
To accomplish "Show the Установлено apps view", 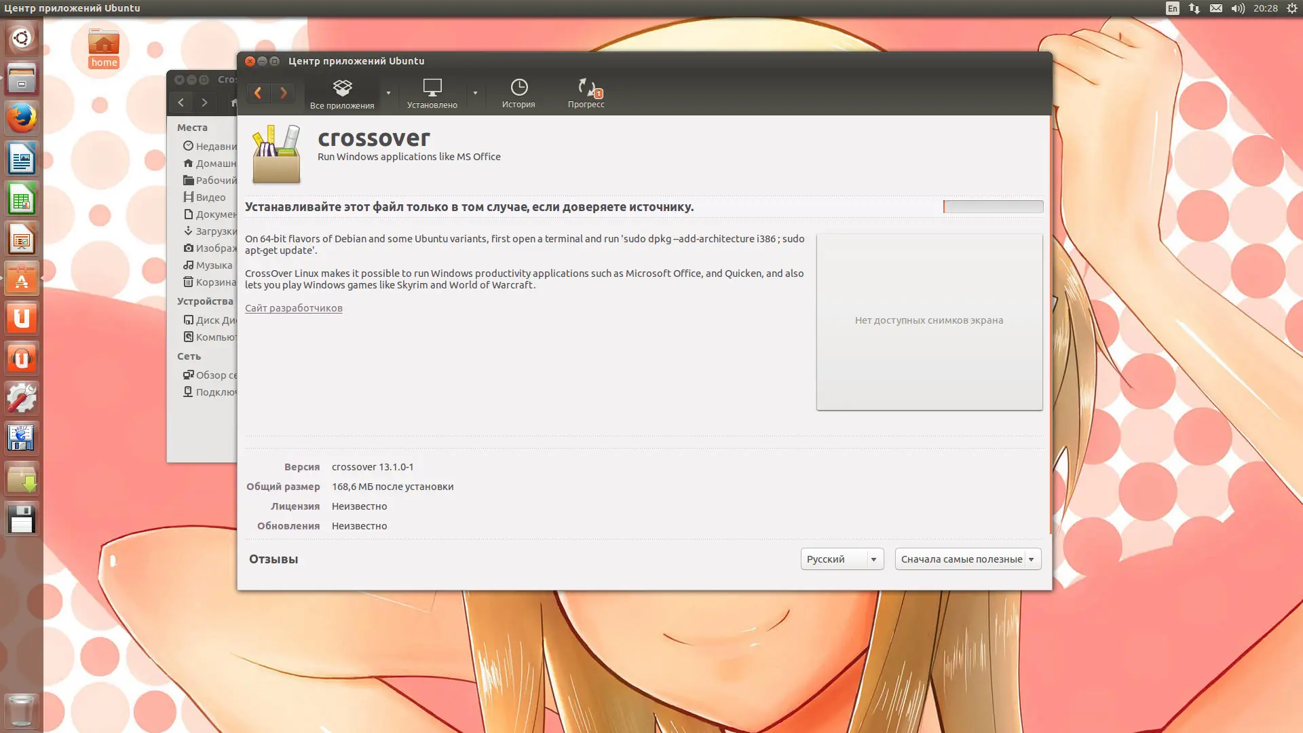I will pos(432,94).
